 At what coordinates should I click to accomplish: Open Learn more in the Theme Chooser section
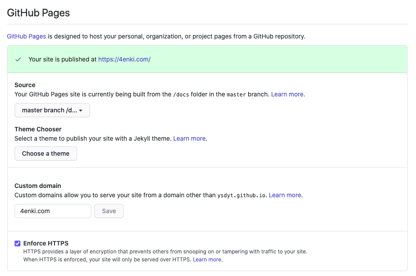tap(189, 138)
